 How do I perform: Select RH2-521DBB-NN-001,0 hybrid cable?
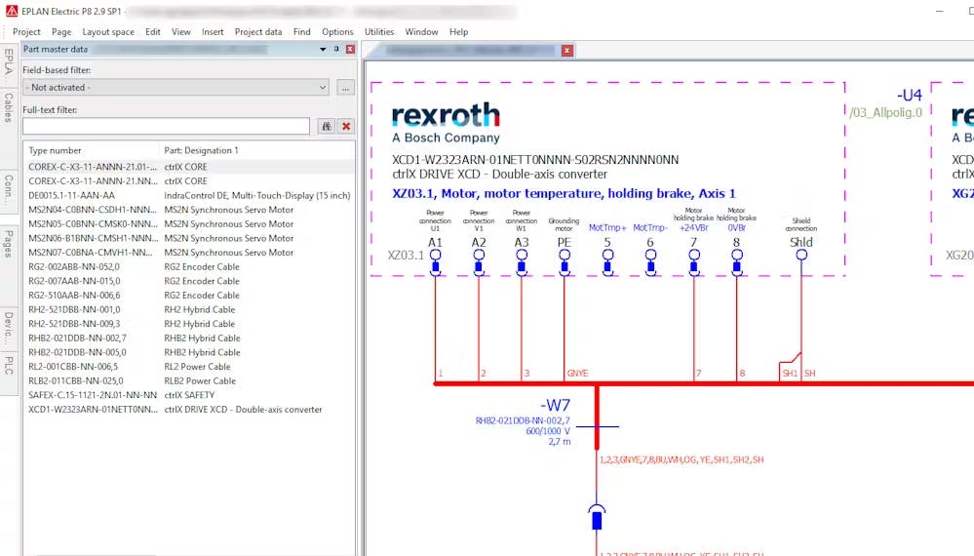point(189,309)
